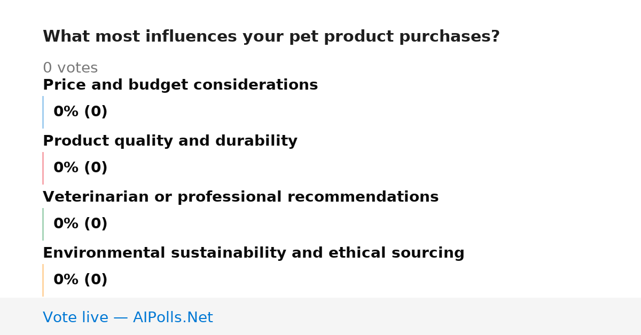Open the 'Vote live — AIPolls.Net' link
641x335 pixels.
[x=128, y=318]
